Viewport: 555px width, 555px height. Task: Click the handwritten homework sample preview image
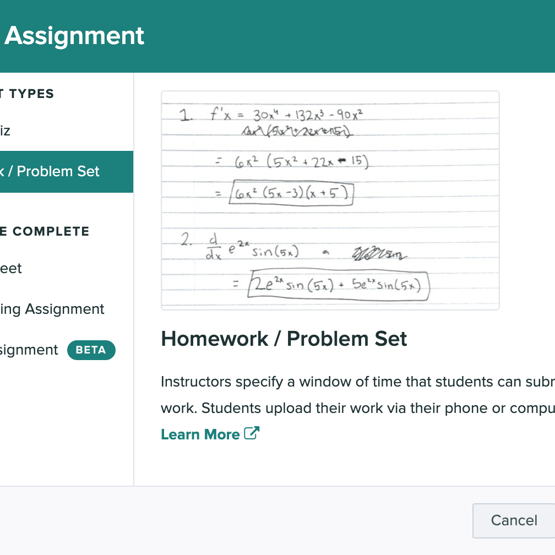tap(330, 200)
